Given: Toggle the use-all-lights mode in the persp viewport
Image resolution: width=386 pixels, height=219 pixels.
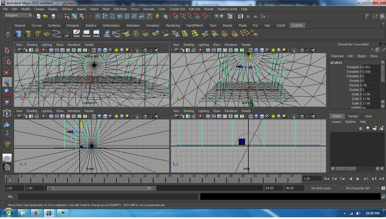Looking at the screenshot, I should point(274,50).
